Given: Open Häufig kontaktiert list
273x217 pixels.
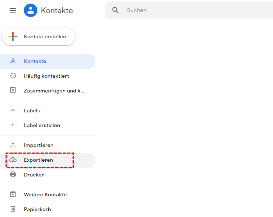Looking at the screenshot, I should (46, 76).
